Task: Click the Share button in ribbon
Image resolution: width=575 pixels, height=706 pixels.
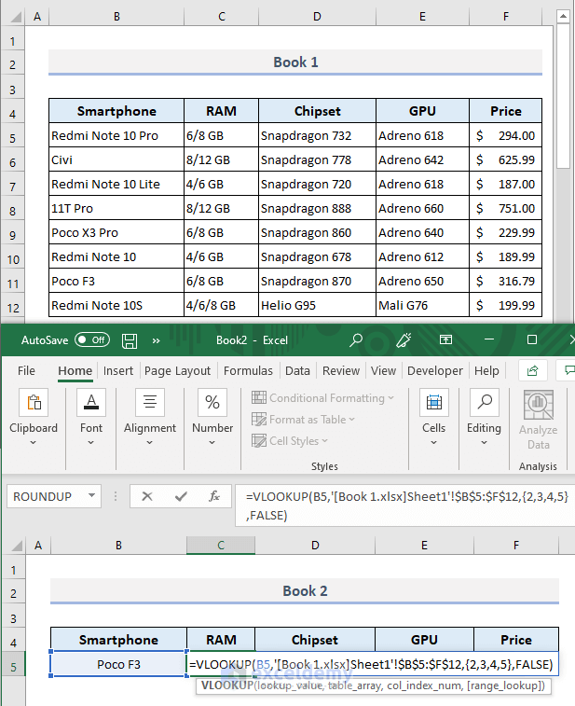Action: [533, 370]
